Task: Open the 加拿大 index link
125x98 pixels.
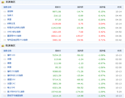Action: (10, 15)
